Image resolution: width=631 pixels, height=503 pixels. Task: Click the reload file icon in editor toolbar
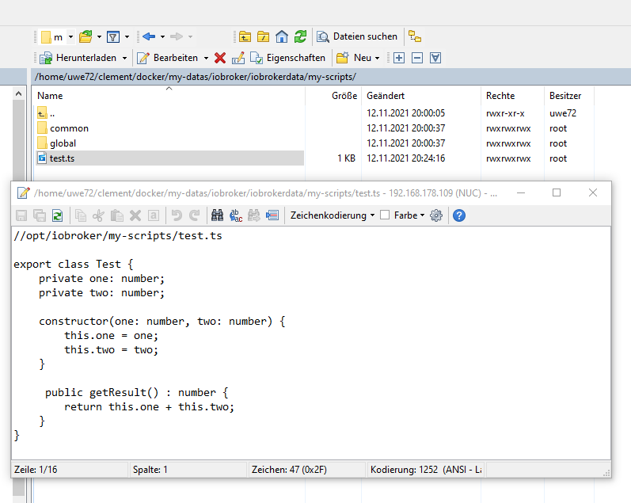tap(57, 215)
